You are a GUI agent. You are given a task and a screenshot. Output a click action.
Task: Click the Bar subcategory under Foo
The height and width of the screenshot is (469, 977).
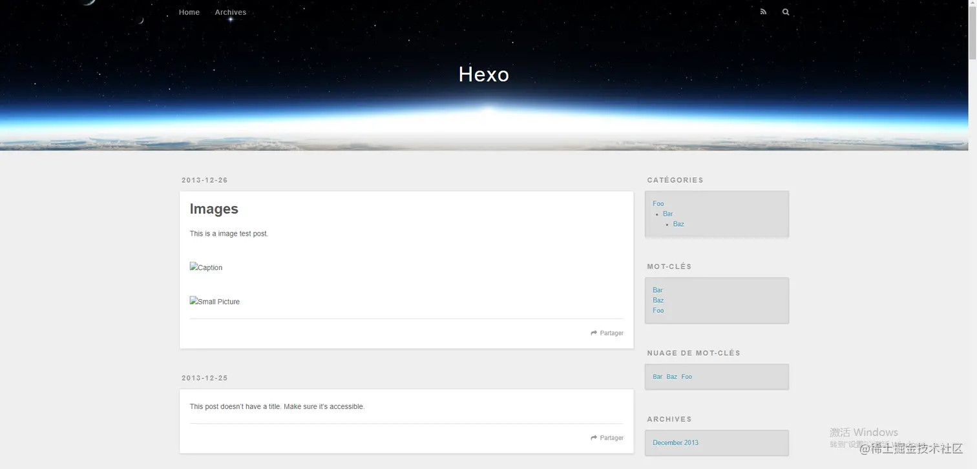(x=667, y=213)
